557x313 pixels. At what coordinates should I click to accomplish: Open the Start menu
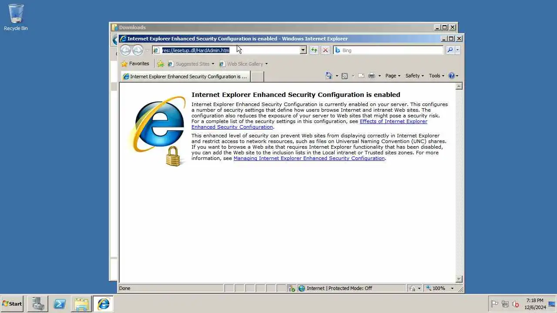12,304
